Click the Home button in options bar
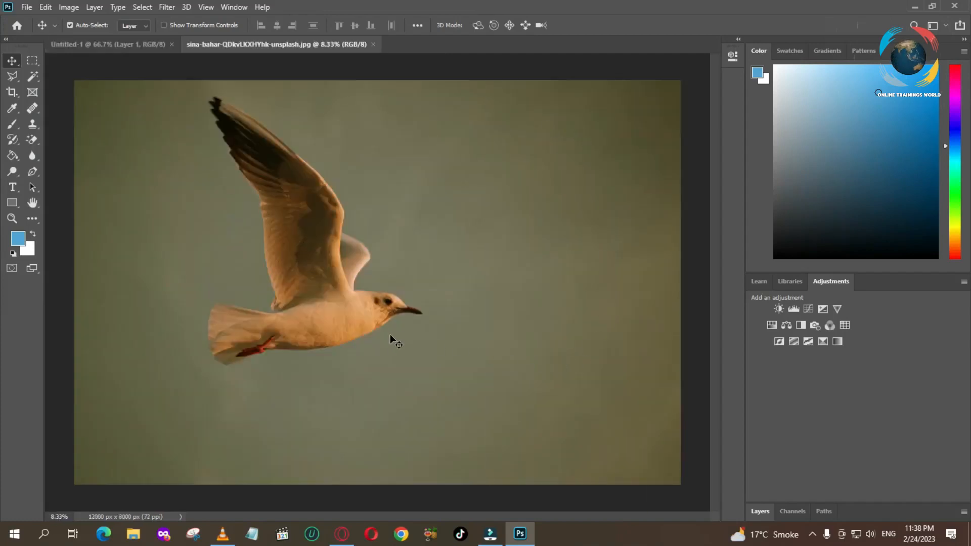 pos(17,25)
